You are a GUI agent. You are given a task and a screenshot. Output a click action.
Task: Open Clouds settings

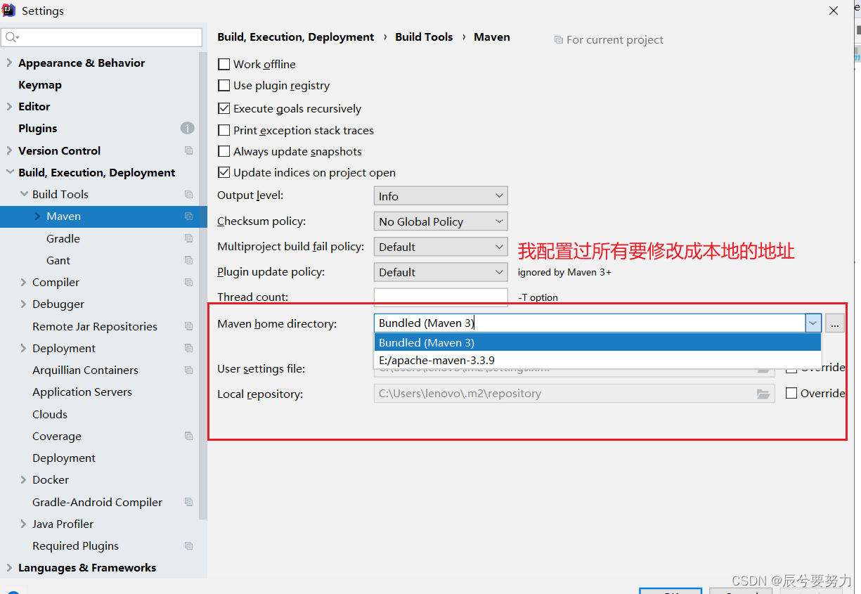pyautogui.click(x=50, y=414)
